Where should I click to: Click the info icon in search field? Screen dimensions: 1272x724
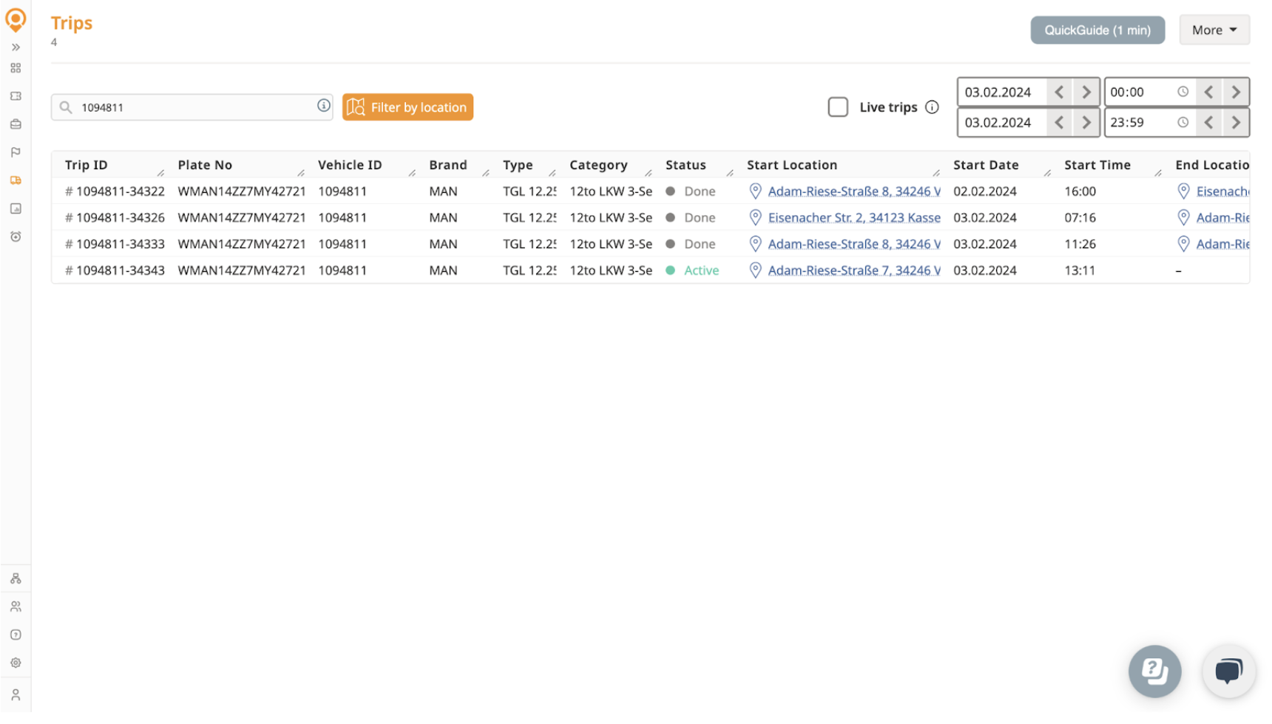point(323,106)
